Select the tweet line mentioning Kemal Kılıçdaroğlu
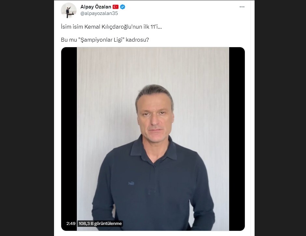This screenshot has height=236, width=306. pos(111,27)
